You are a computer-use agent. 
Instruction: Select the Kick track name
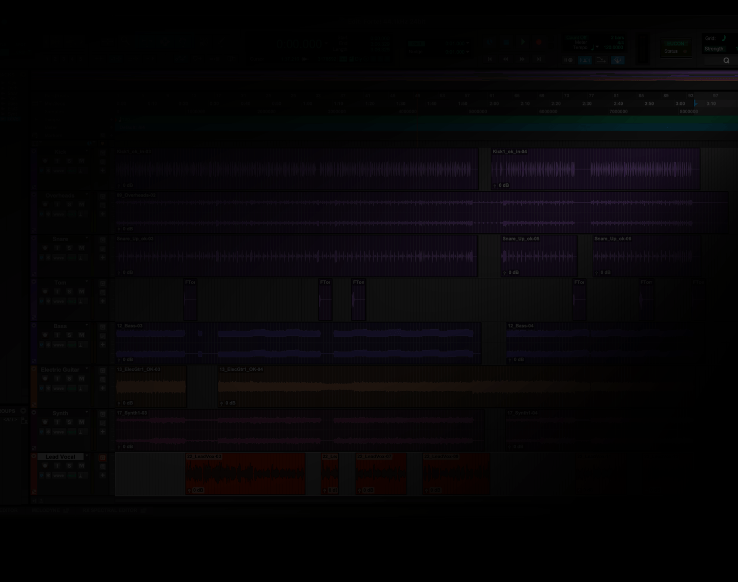point(60,152)
